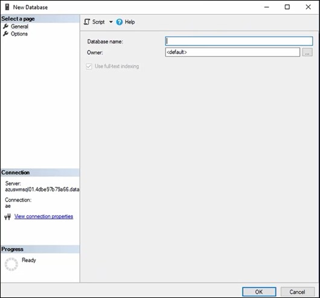Open the Owner browse ellipsis button
Screen dimensions: 320x298
coord(307,52)
